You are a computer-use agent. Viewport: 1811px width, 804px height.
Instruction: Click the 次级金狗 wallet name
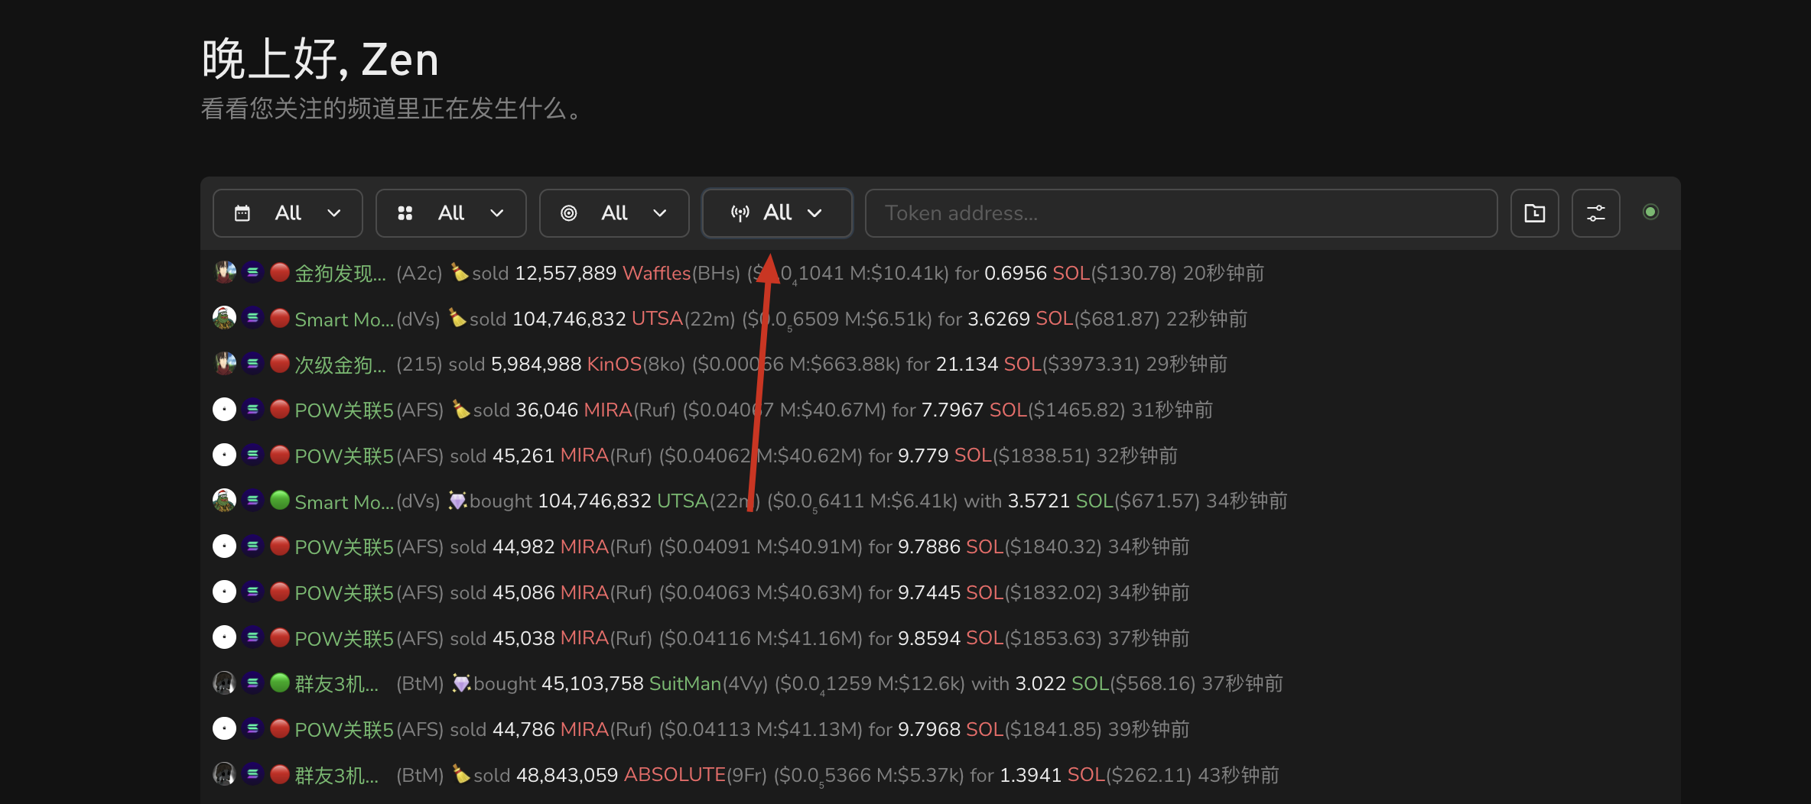[x=340, y=365]
